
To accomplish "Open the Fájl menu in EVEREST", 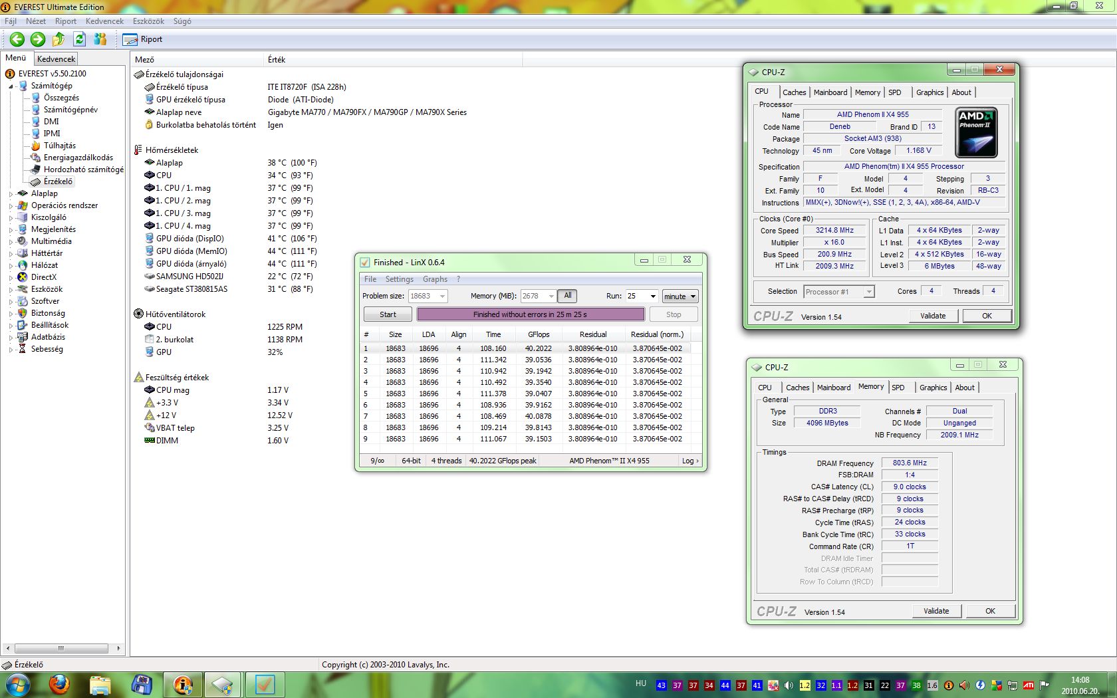I will point(11,21).
